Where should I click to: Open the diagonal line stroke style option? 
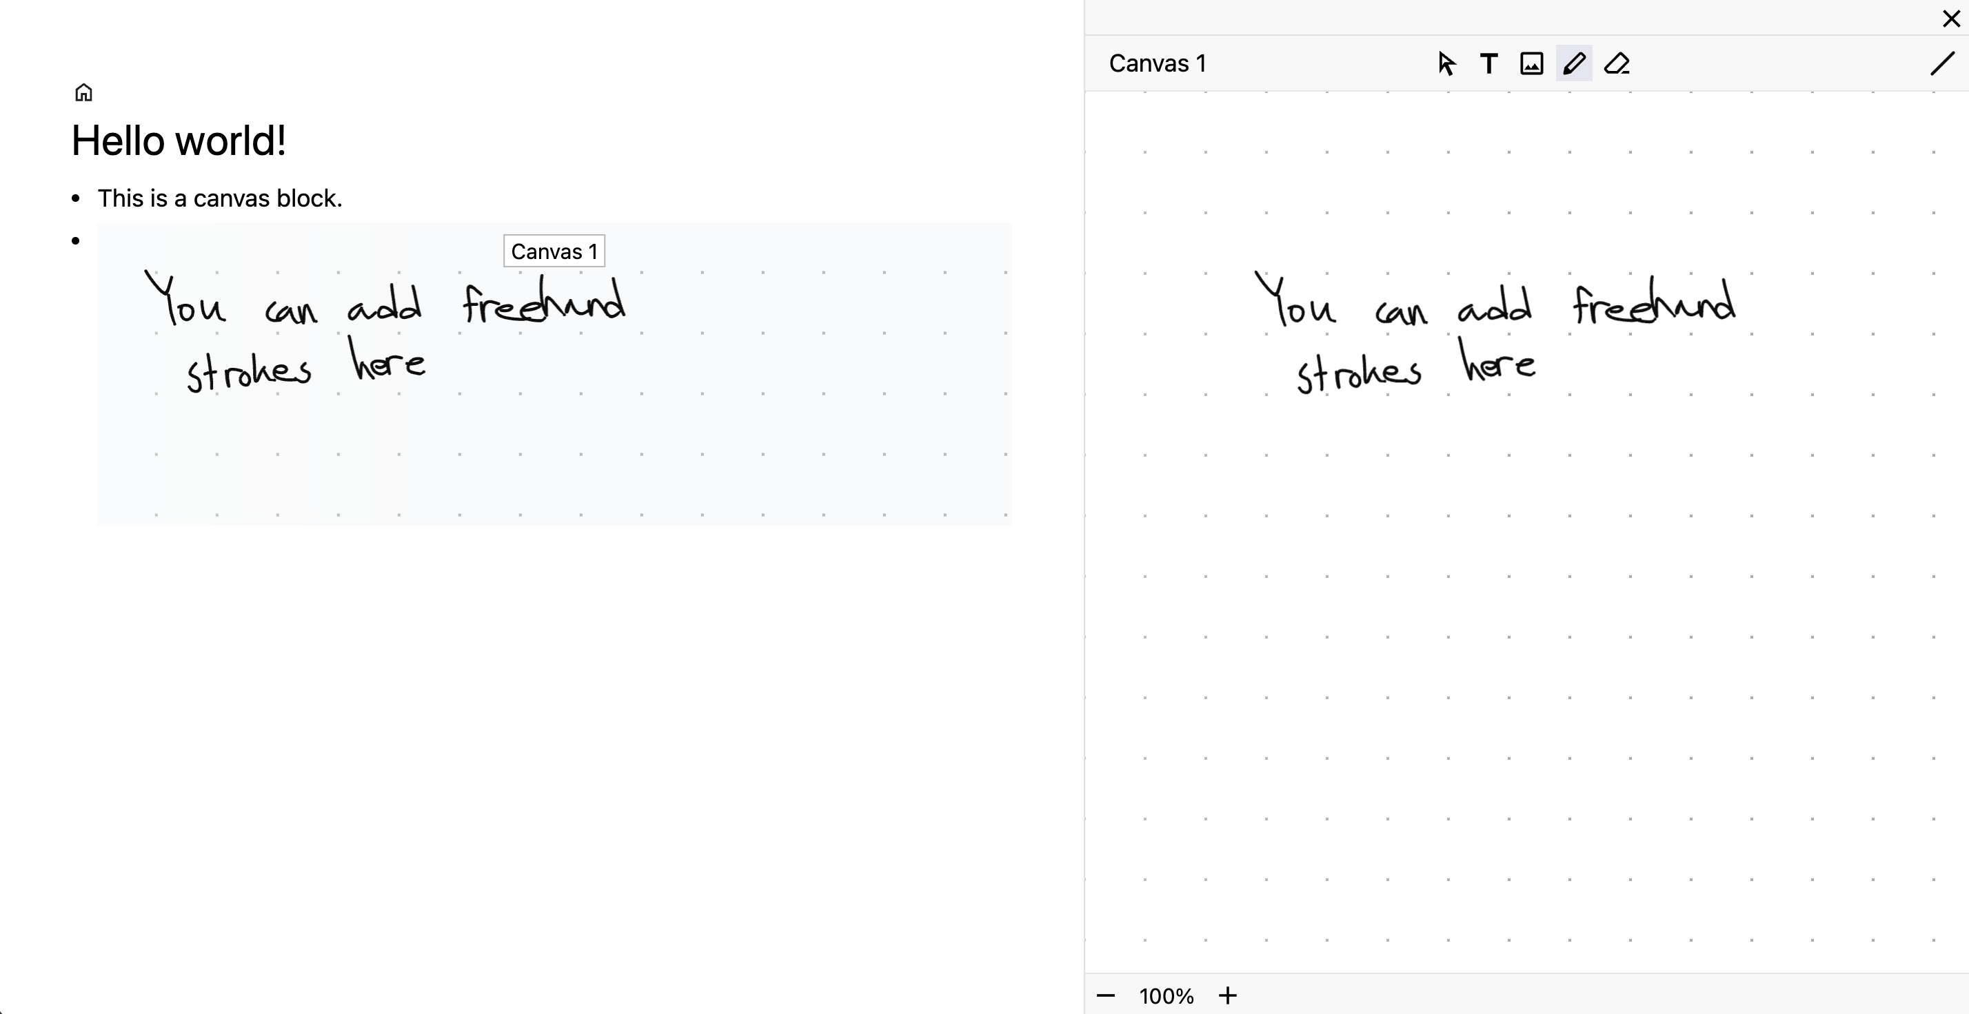coord(1941,63)
